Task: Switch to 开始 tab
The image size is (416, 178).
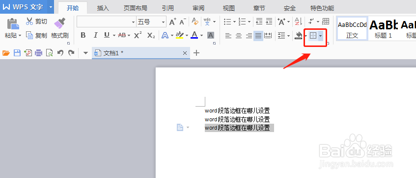Action: click(72, 8)
